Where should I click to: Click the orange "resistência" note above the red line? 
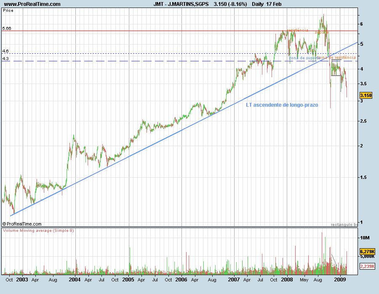click(298, 30)
